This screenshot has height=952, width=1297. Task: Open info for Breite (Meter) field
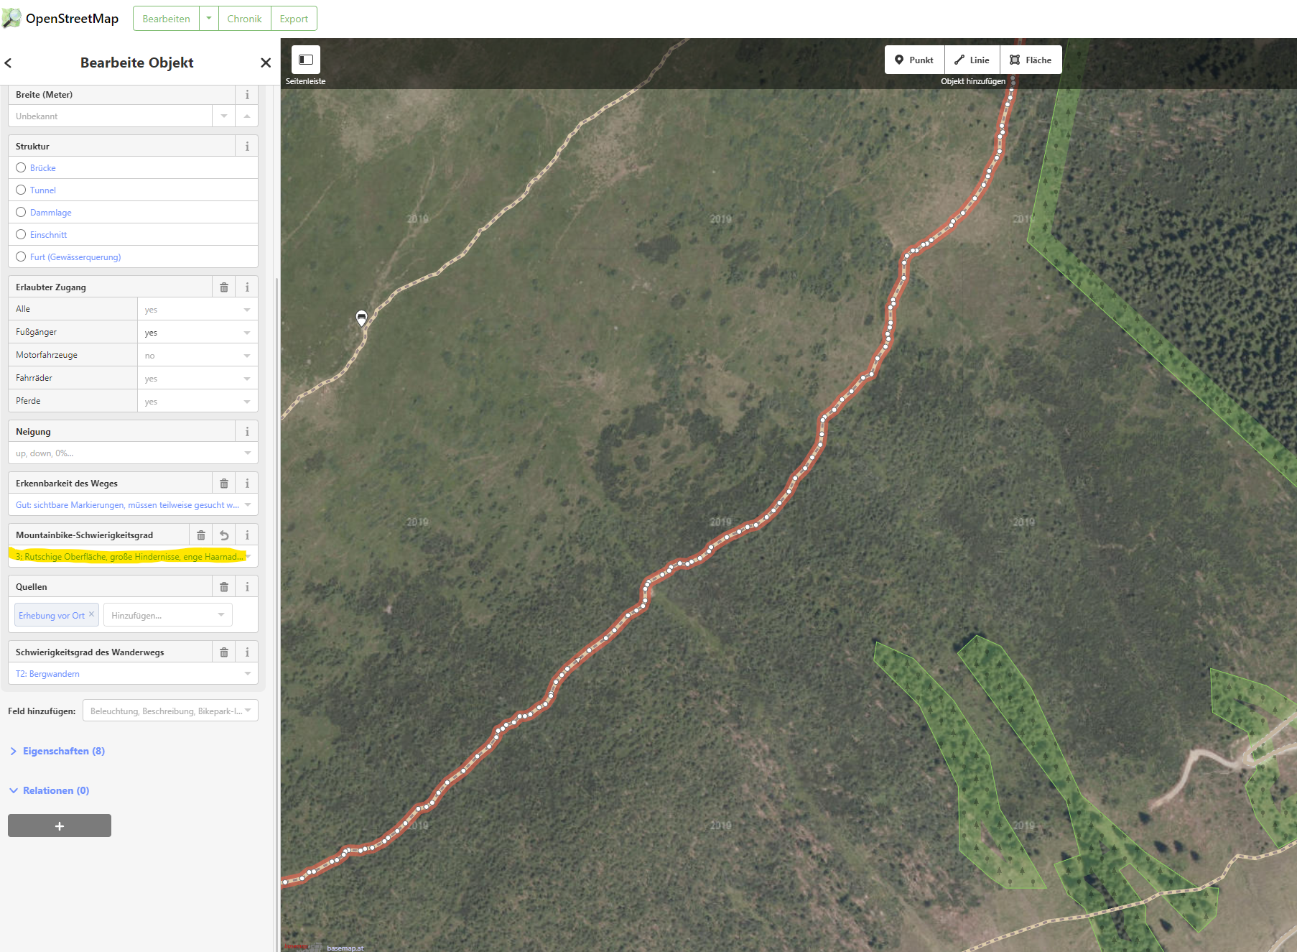click(247, 95)
